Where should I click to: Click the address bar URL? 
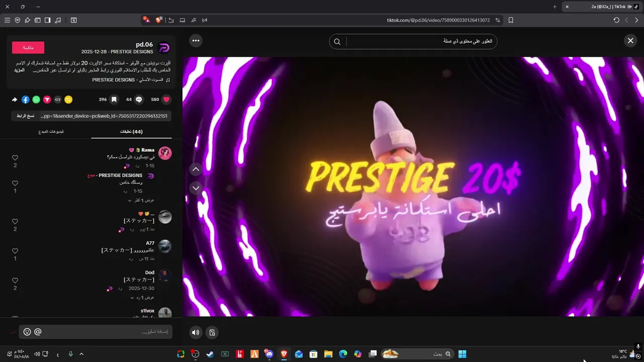click(x=438, y=20)
